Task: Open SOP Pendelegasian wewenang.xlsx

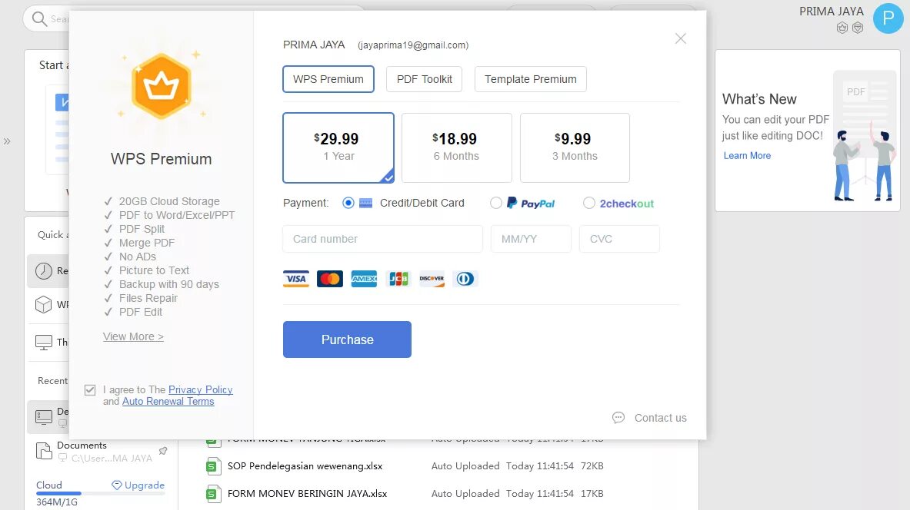Action: coord(305,466)
